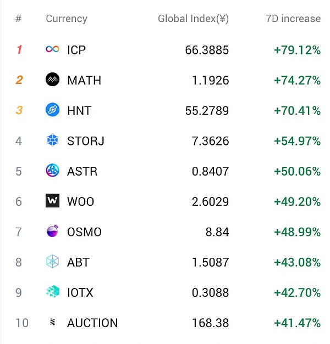Select the AUCTION 168.38 index value
Screen dimensions: 330x344
[210, 323]
